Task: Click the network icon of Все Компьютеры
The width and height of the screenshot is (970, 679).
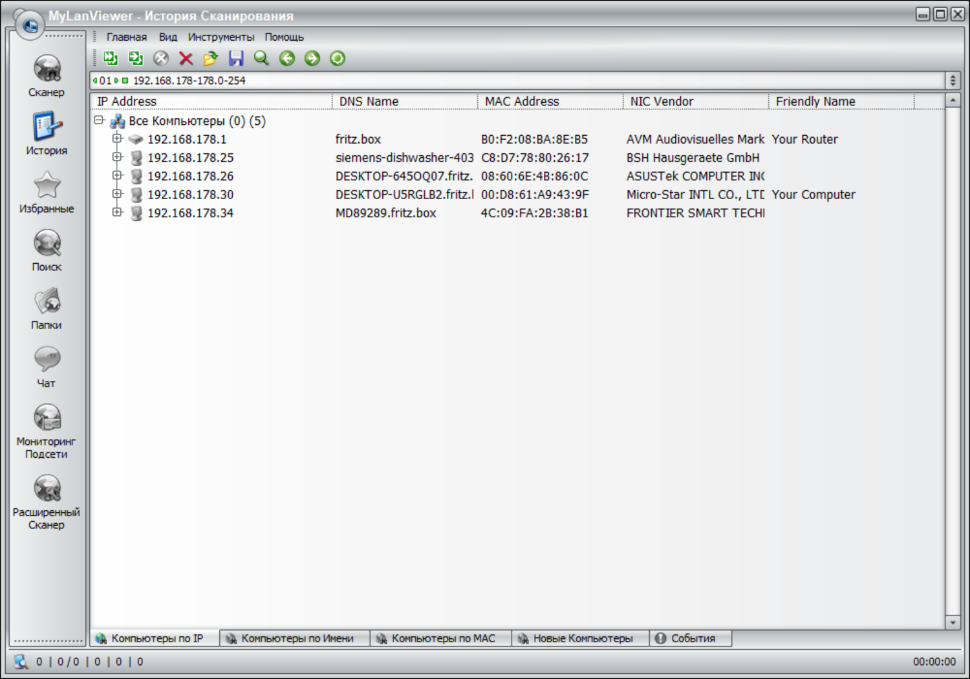Action: (x=117, y=121)
